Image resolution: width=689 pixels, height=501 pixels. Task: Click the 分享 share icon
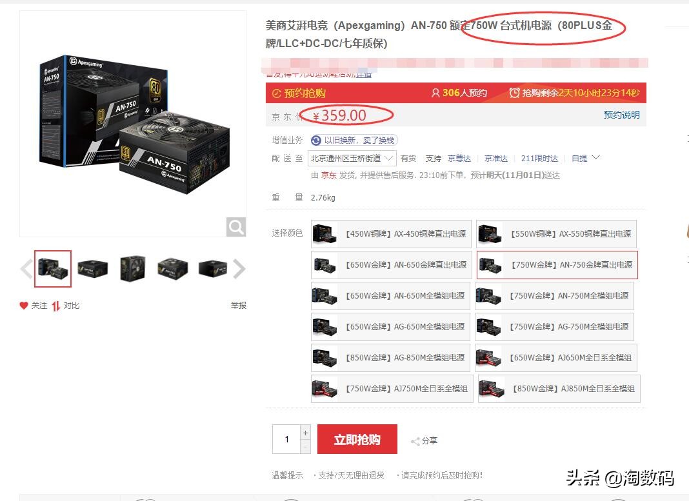point(415,441)
